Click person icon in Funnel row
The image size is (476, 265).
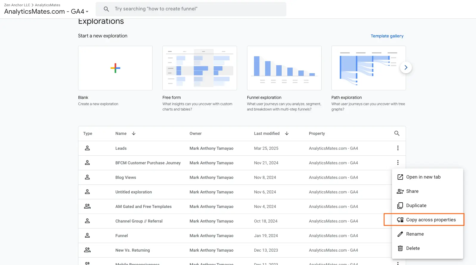87,235
